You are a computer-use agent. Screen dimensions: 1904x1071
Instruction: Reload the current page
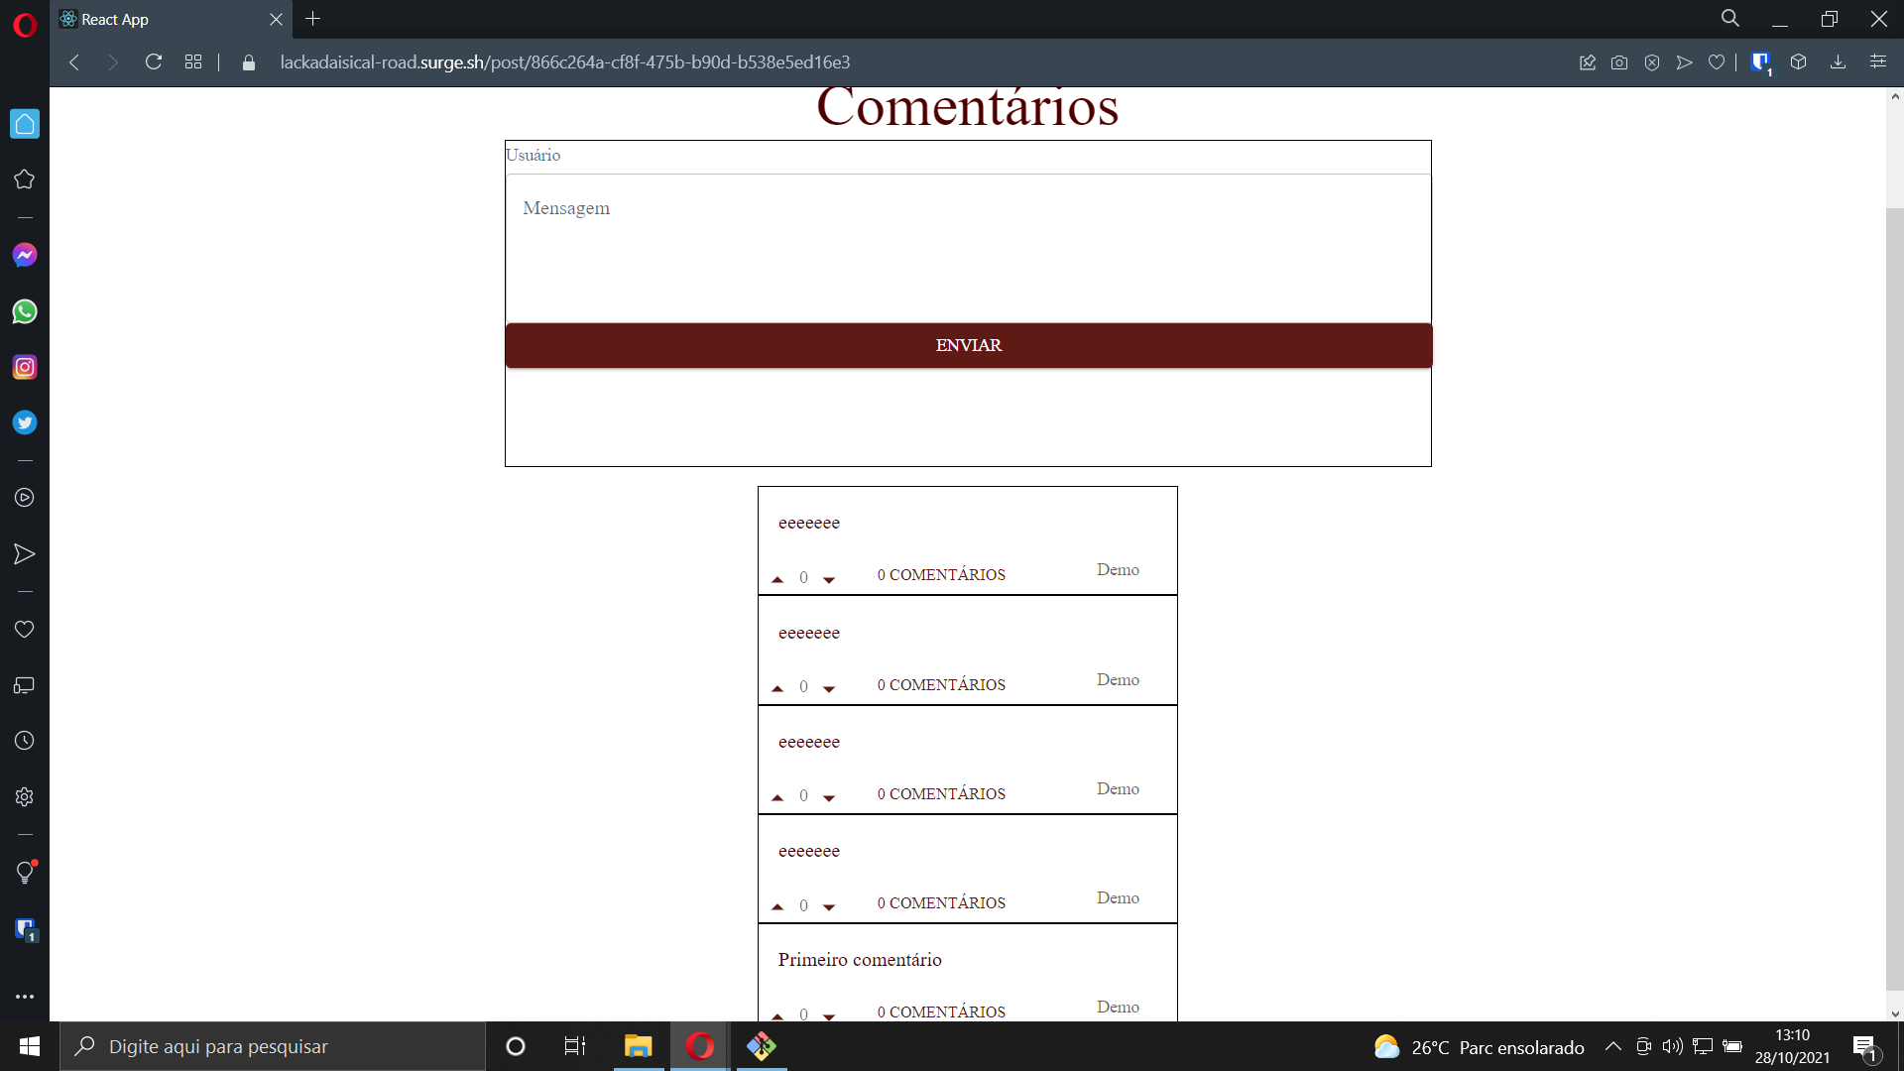pos(154,62)
